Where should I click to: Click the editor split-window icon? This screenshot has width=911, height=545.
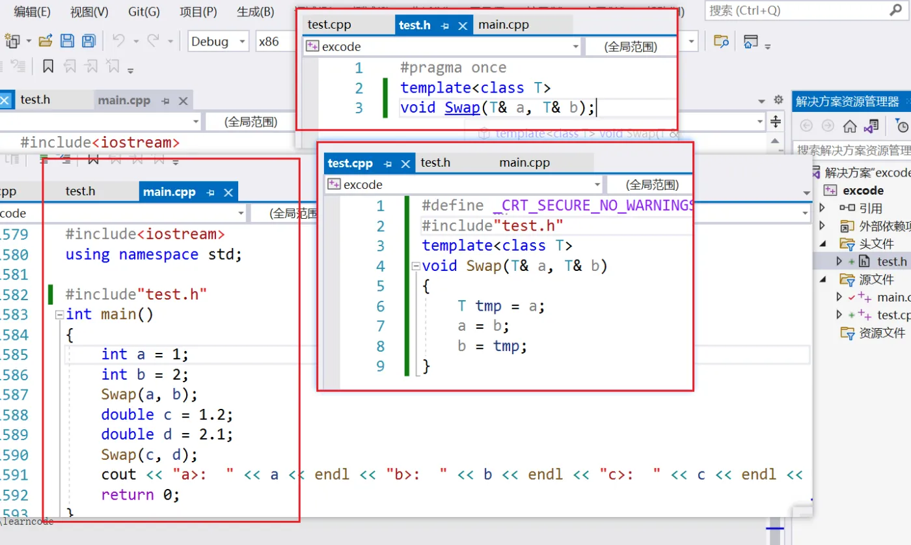click(x=776, y=122)
